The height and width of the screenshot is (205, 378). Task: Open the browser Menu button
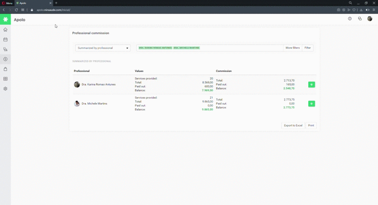tap(7, 3)
